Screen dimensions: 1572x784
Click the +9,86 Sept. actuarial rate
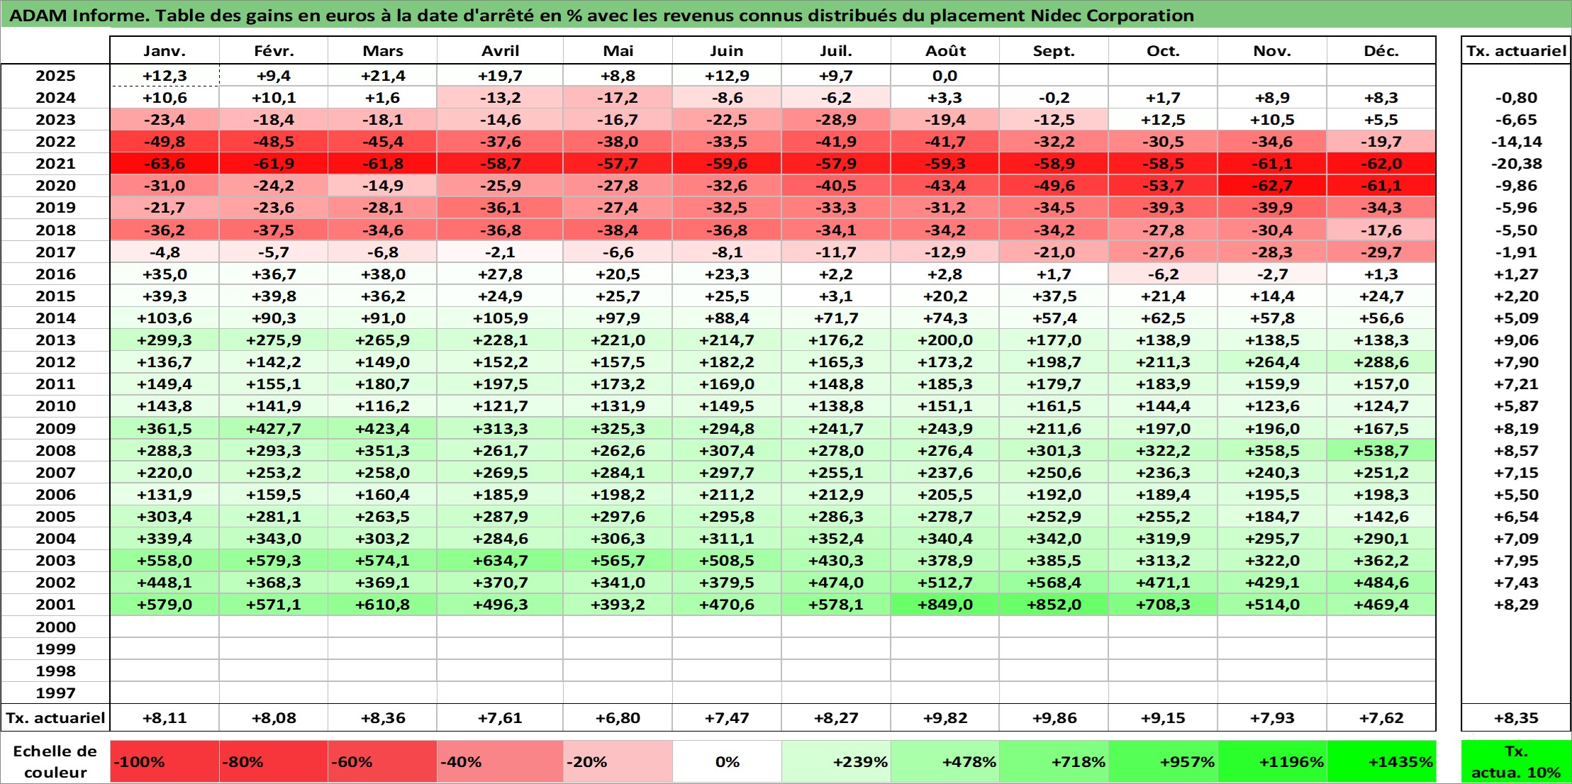pyautogui.click(x=1054, y=718)
